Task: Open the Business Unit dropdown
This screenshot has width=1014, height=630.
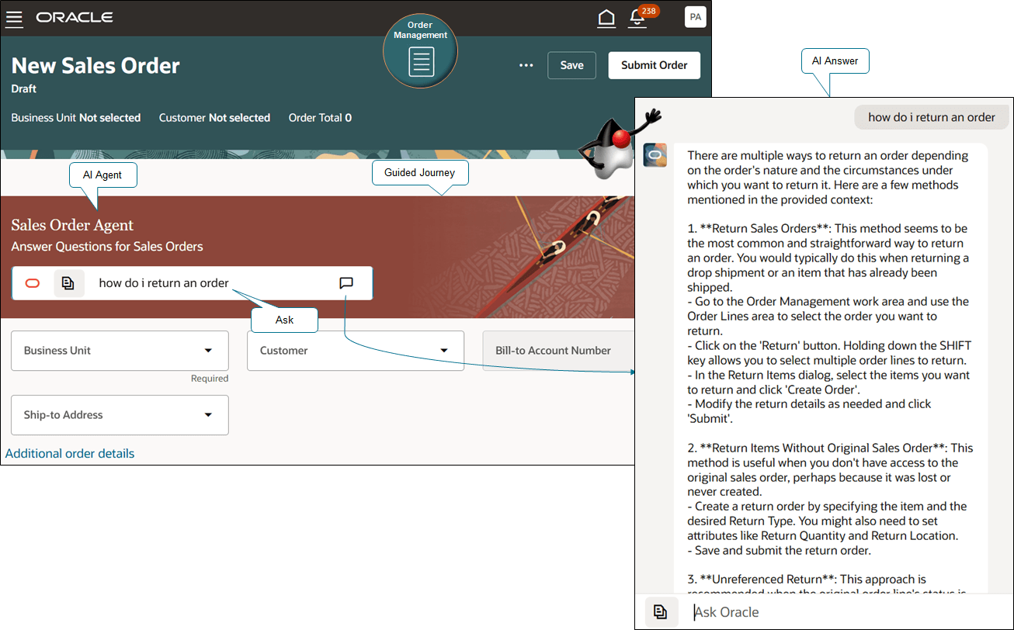Action: click(120, 351)
